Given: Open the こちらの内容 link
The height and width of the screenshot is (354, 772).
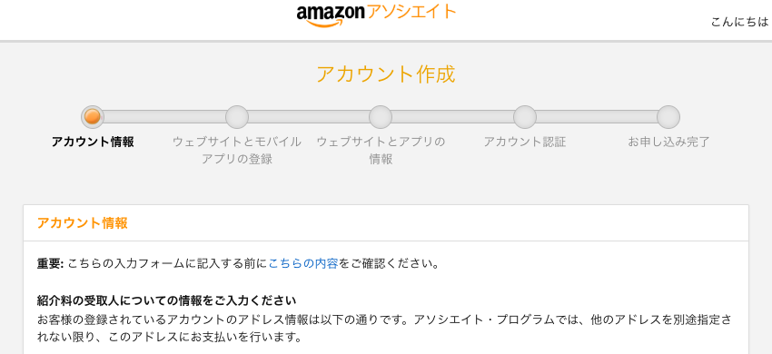Looking at the screenshot, I should click(302, 263).
